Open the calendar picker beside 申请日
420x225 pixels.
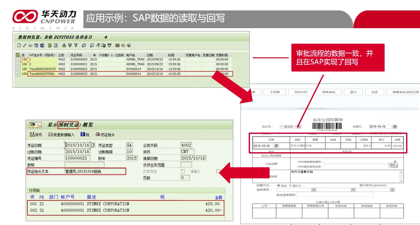click(395, 127)
